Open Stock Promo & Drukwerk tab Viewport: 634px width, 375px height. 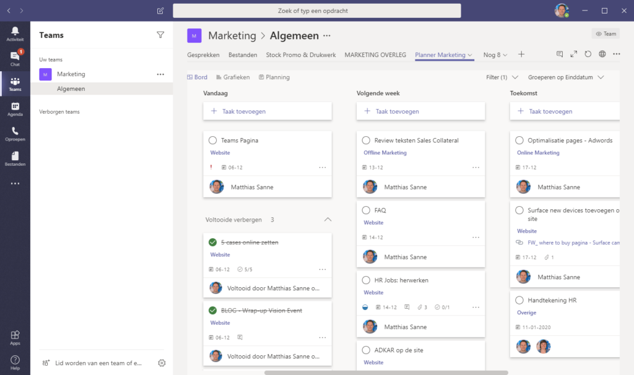tap(301, 54)
